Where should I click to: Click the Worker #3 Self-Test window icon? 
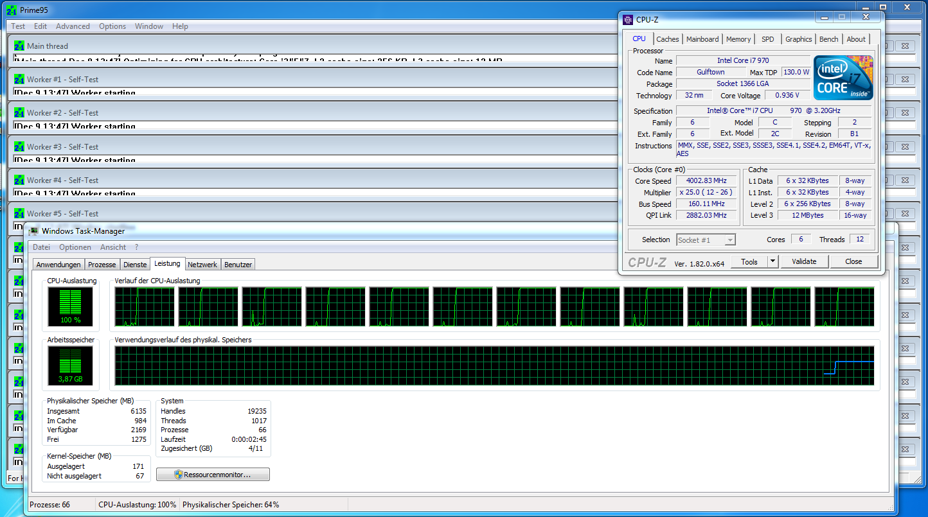(19, 146)
